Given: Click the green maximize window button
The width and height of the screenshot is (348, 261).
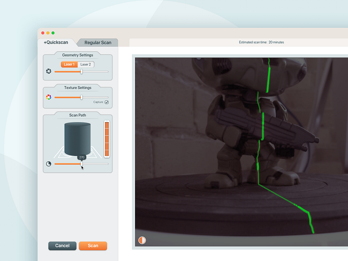Looking at the screenshot, I should click(x=53, y=33).
